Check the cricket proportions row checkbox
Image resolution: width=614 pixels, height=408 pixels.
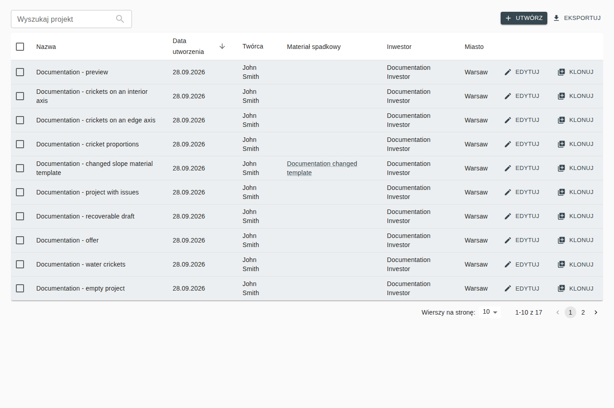point(20,144)
